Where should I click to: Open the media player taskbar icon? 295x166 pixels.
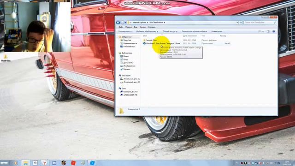(16, 163)
